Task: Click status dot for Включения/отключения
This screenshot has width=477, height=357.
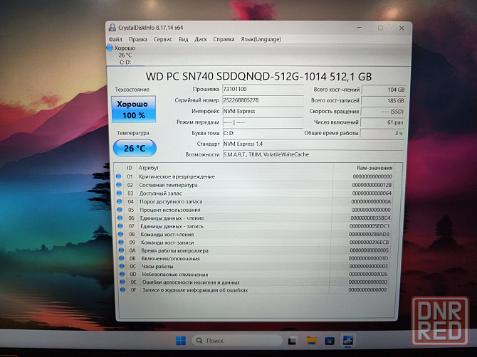Action: tap(122, 258)
